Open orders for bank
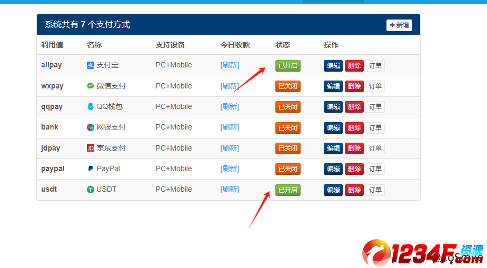 click(375, 127)
